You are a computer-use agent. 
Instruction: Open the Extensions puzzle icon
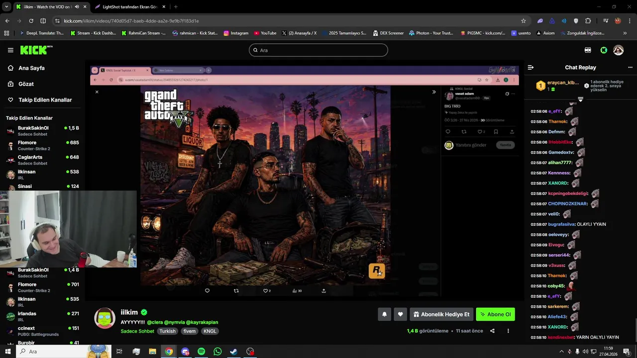588,21
